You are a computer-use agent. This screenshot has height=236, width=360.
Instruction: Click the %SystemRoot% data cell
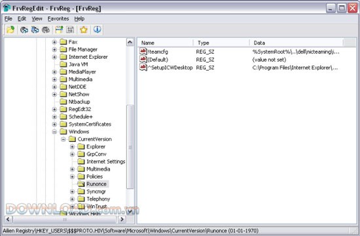click(x=296, y=52)
